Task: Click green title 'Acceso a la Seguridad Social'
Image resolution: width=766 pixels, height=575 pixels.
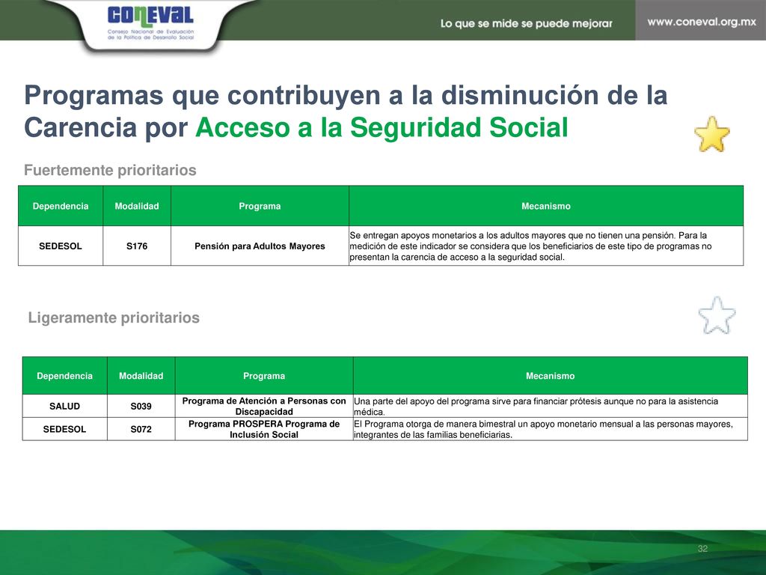Action: click(382, 127)
